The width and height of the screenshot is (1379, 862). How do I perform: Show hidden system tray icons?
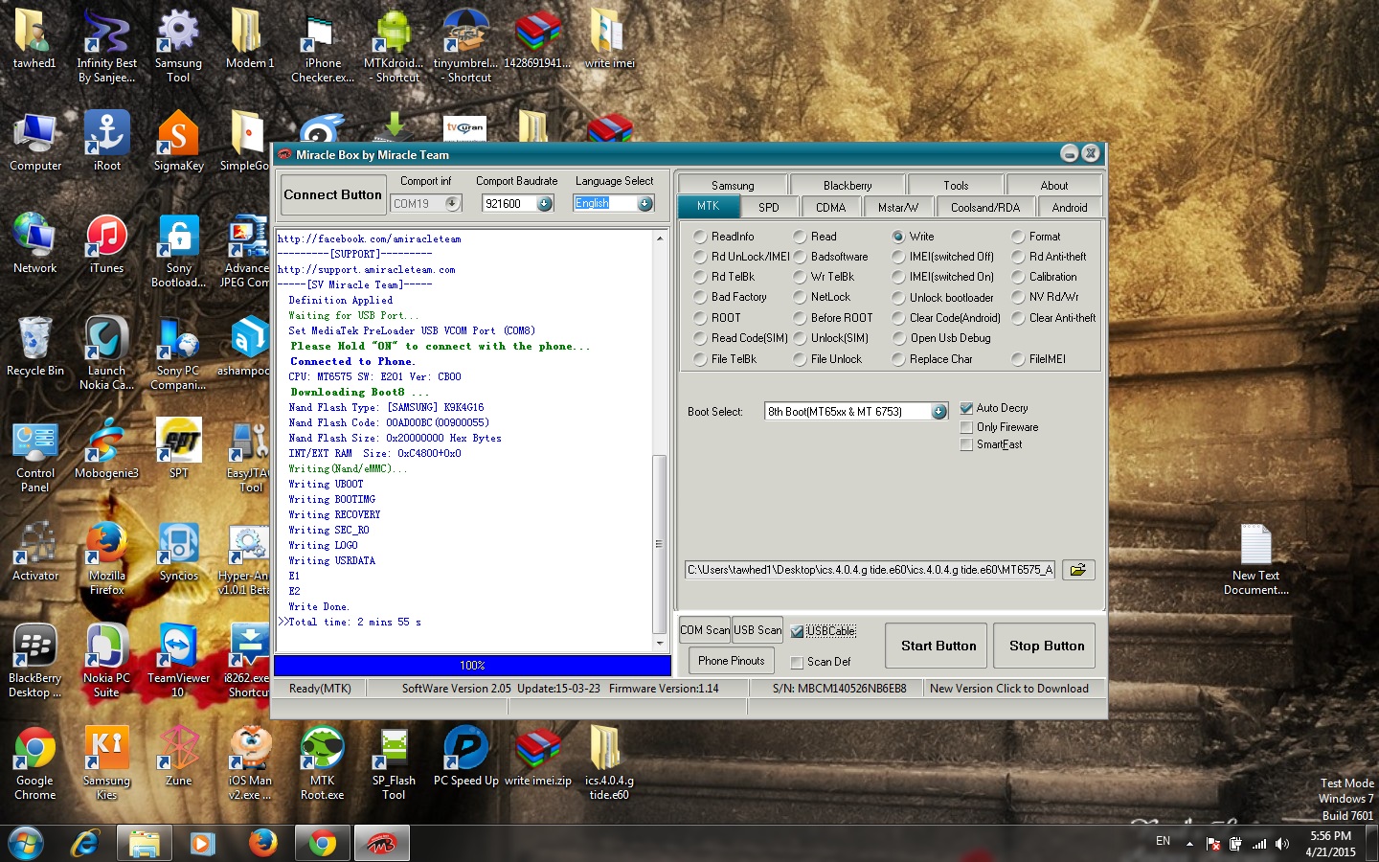point(1189,844)
